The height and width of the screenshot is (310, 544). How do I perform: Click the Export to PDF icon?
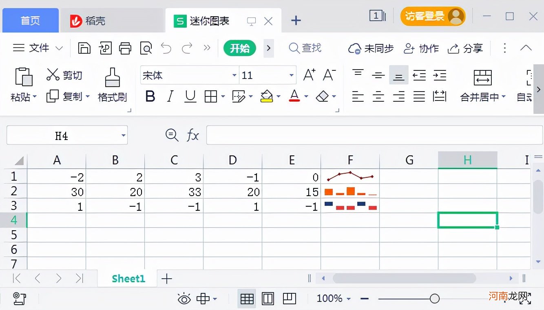(105, 48)
